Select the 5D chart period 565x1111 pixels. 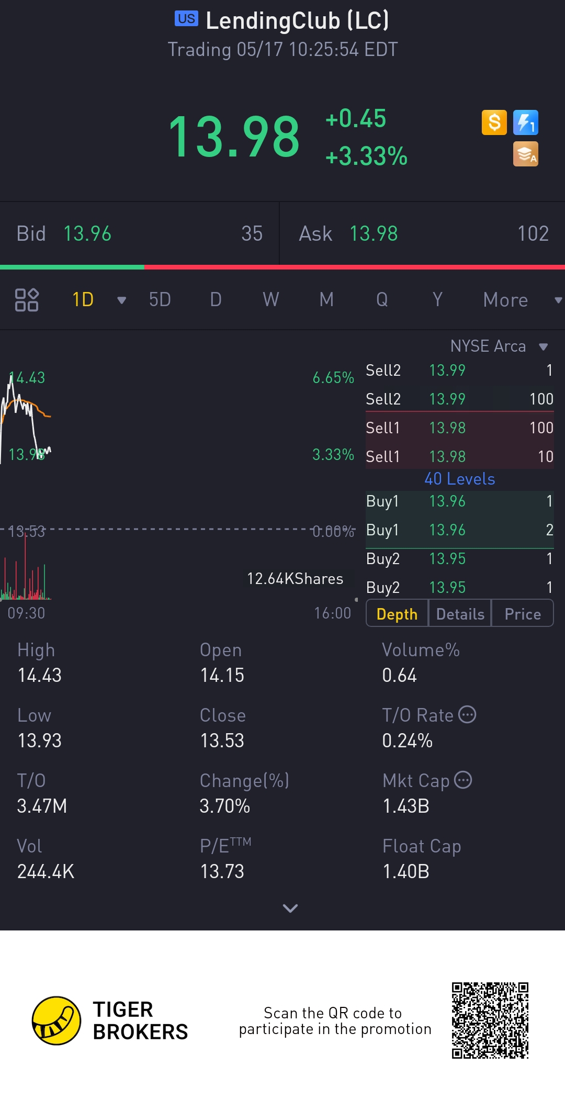tap(160, 300)
